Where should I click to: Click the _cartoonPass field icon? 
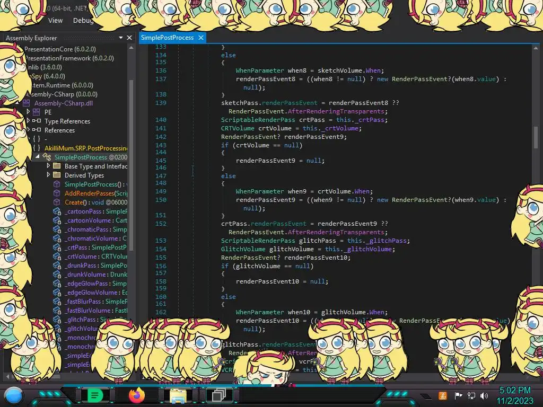point(57,211)
